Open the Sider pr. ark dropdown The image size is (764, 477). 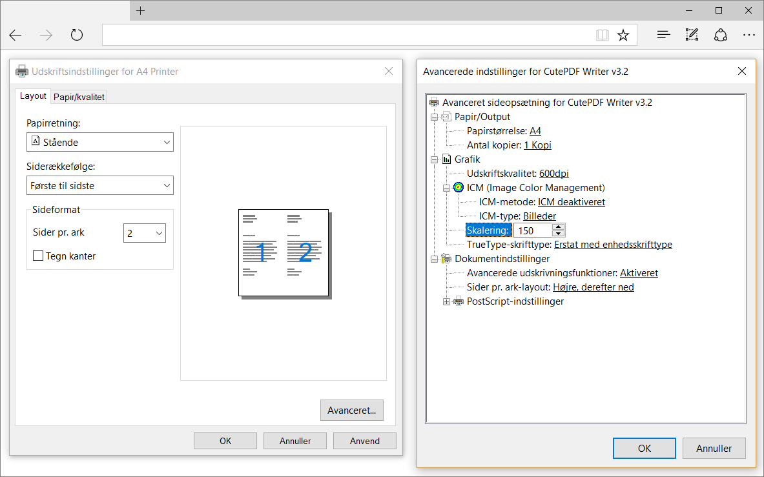(145, 233)
